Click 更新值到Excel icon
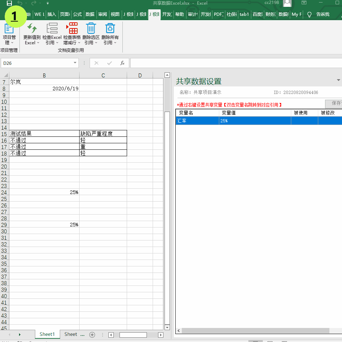This screenshot has width=342, height=342. click(x=32, y=28)
